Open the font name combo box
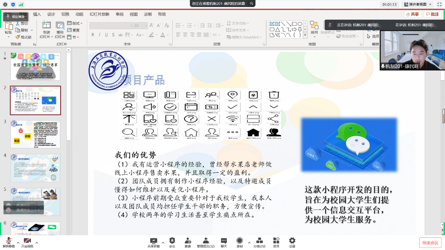The width and height of the screenshot is (445, 250). (x=111, y=26)
